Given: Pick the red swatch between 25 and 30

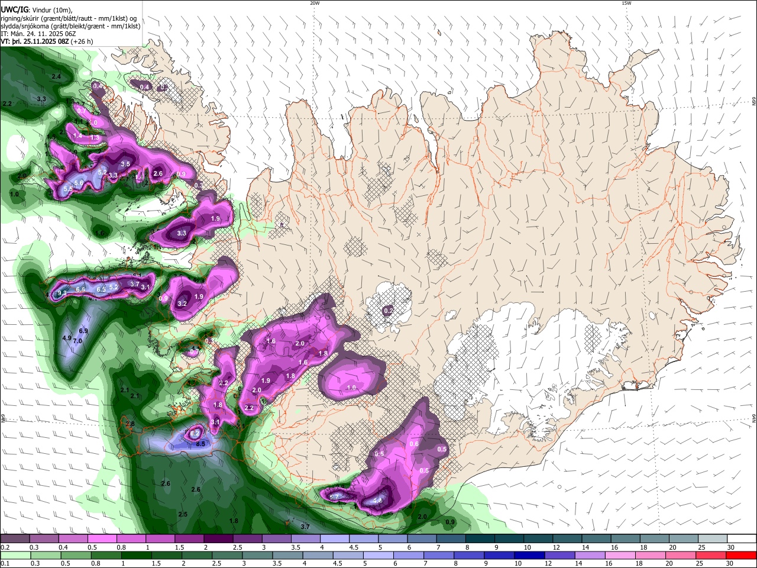Looking at the screenshot, I should [x=710, y=555].
